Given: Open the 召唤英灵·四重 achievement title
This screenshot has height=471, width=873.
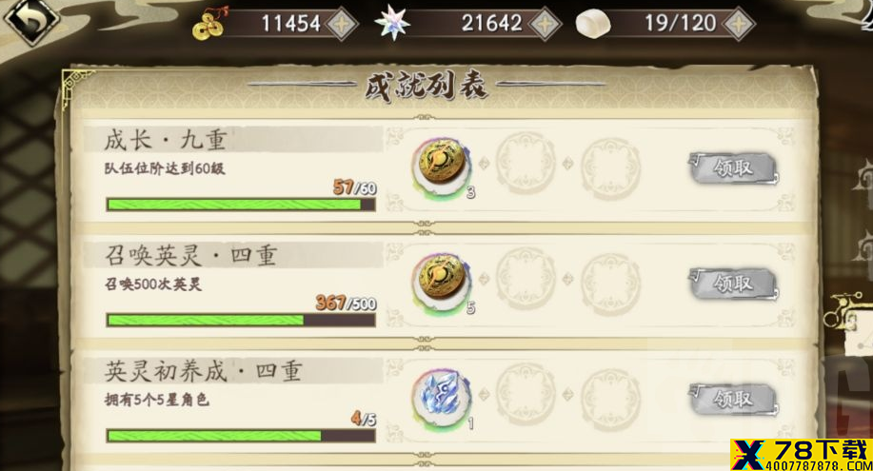Looking at the screenshot, I should [x=190, y=256].
